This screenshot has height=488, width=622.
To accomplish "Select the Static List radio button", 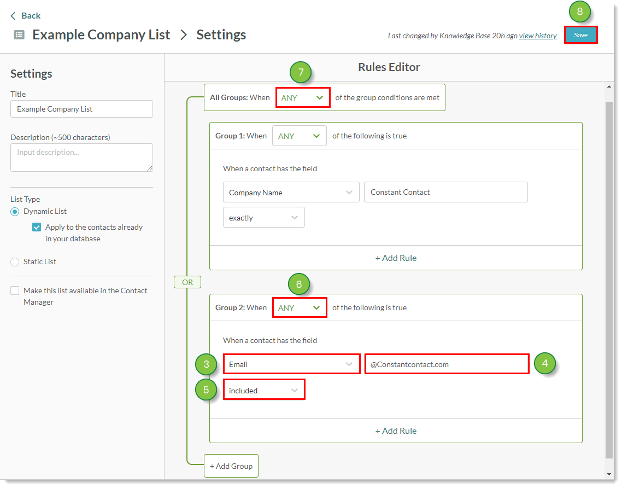I will tap(15, 262).
